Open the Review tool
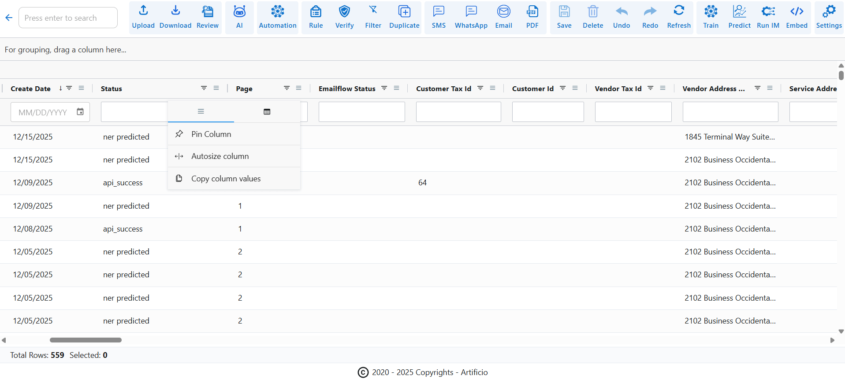Viewport: 845px width, 379px height. [208, 18]
